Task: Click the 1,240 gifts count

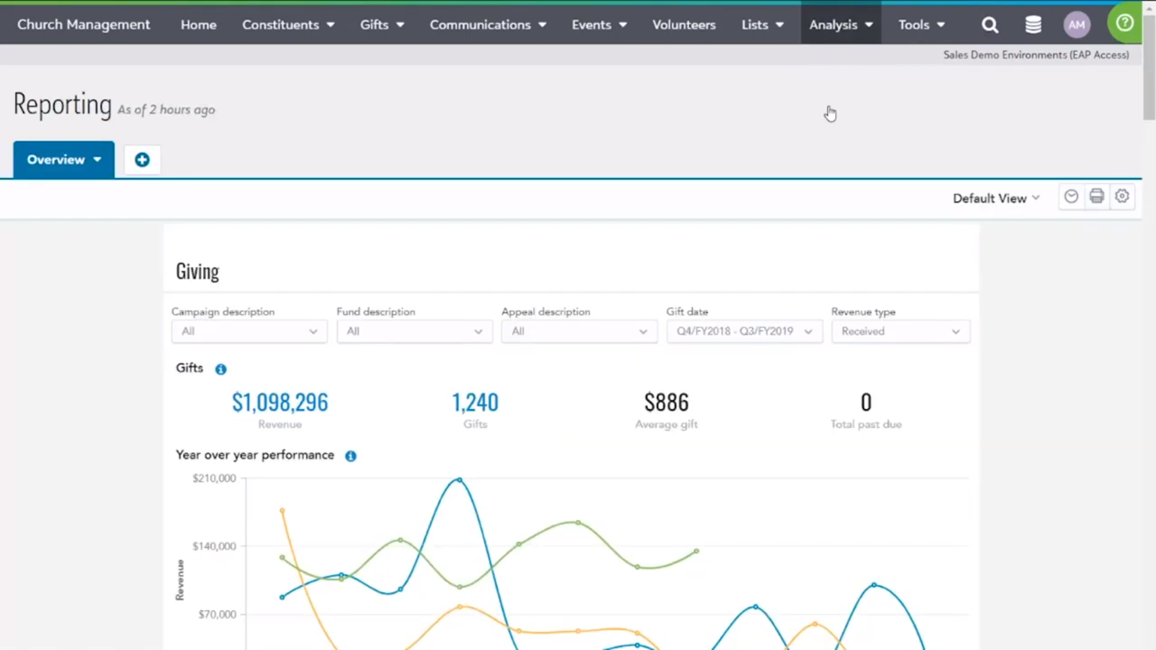Action: 475,402
